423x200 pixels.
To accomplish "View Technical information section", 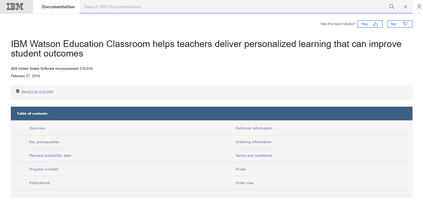I will [x=254, y=128].
